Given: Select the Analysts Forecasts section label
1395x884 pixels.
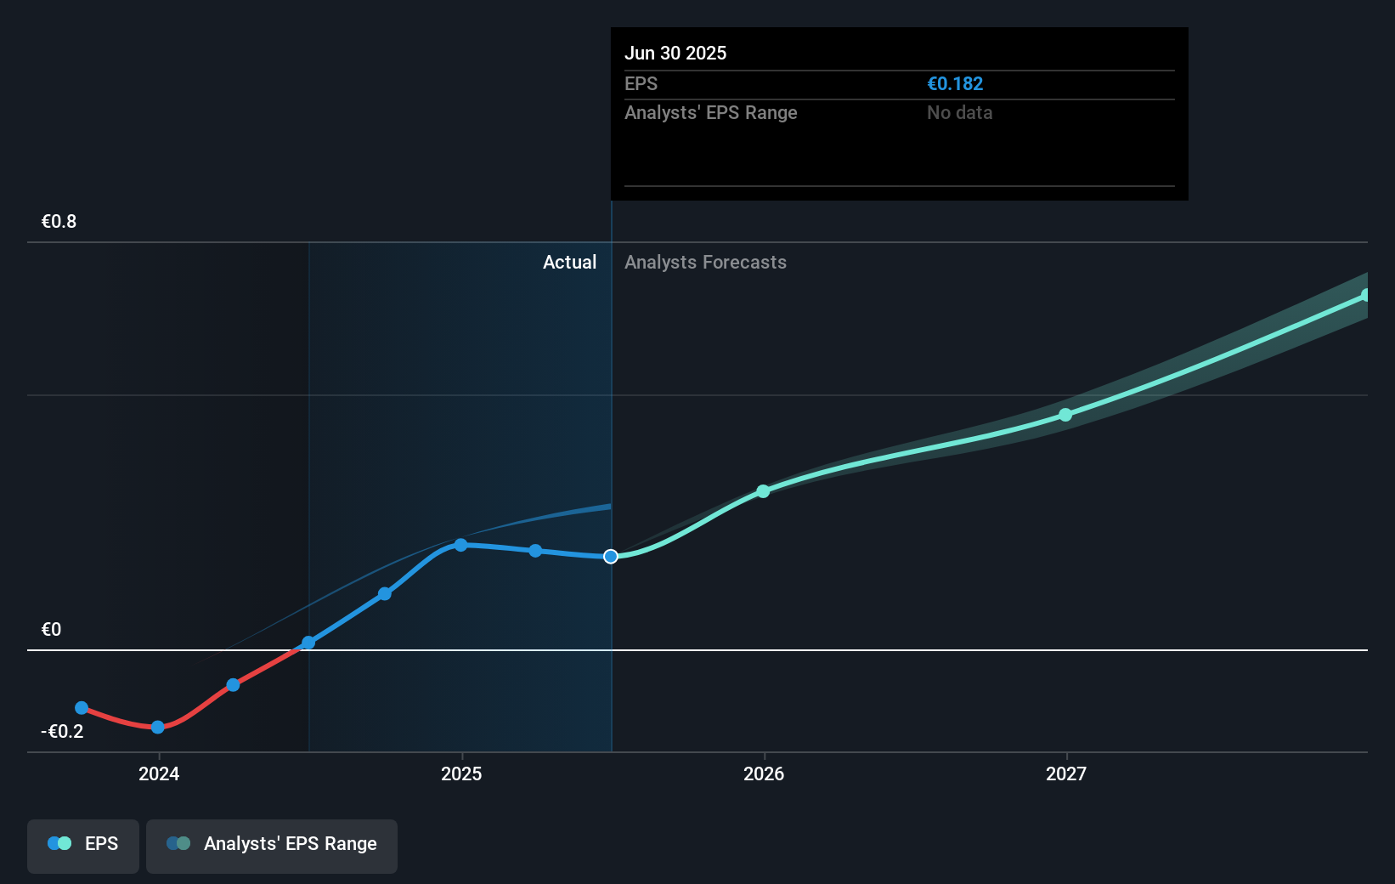Looking at the screenshot, I should (705, 262).
